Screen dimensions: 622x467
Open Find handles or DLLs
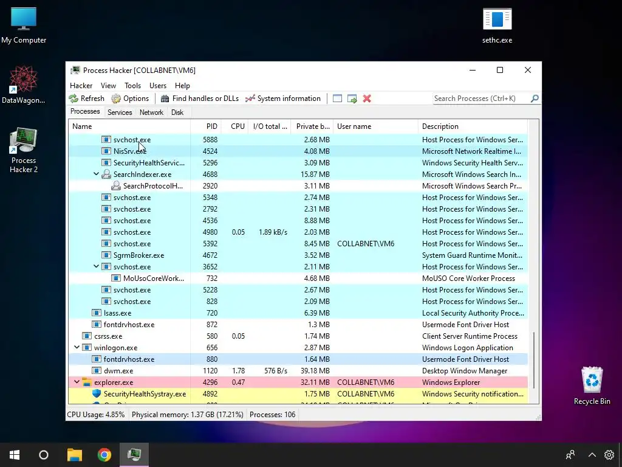click(199, 99)
